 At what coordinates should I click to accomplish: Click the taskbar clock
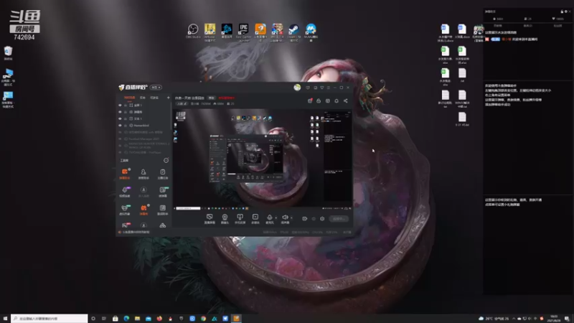coord(553,319)
